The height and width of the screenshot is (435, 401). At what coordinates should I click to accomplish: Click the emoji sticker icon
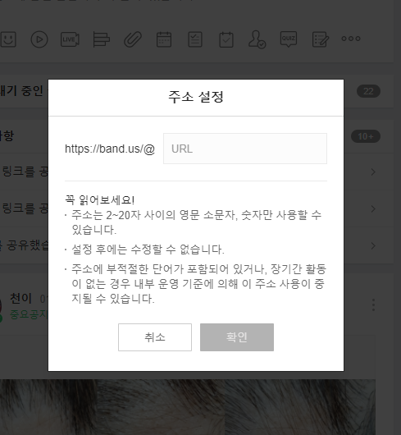(x=8, y=39)
